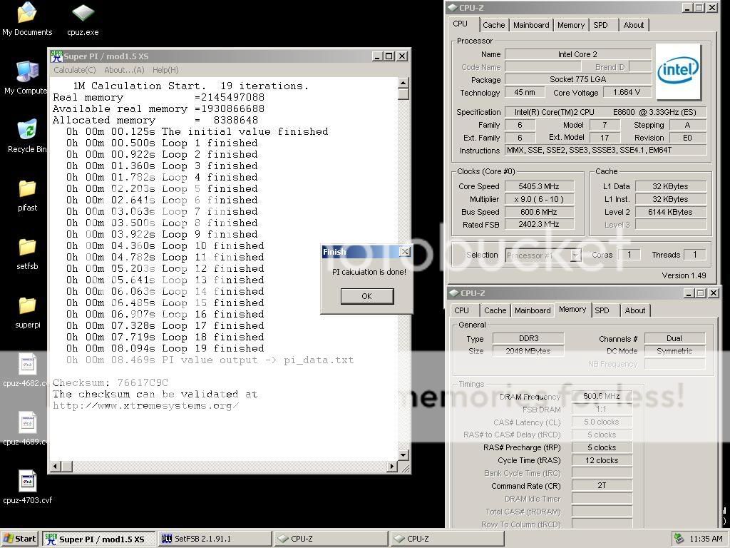Switch to Super PI taskbar button
This screenshot has height=548, width=730.
[x=98, y=539]
